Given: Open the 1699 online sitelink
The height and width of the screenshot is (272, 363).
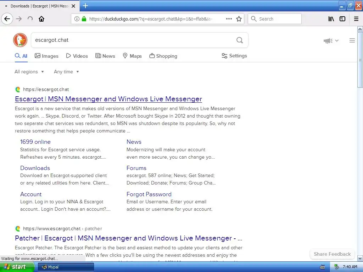Looking at the screenshot, I should tap(35, 142).
